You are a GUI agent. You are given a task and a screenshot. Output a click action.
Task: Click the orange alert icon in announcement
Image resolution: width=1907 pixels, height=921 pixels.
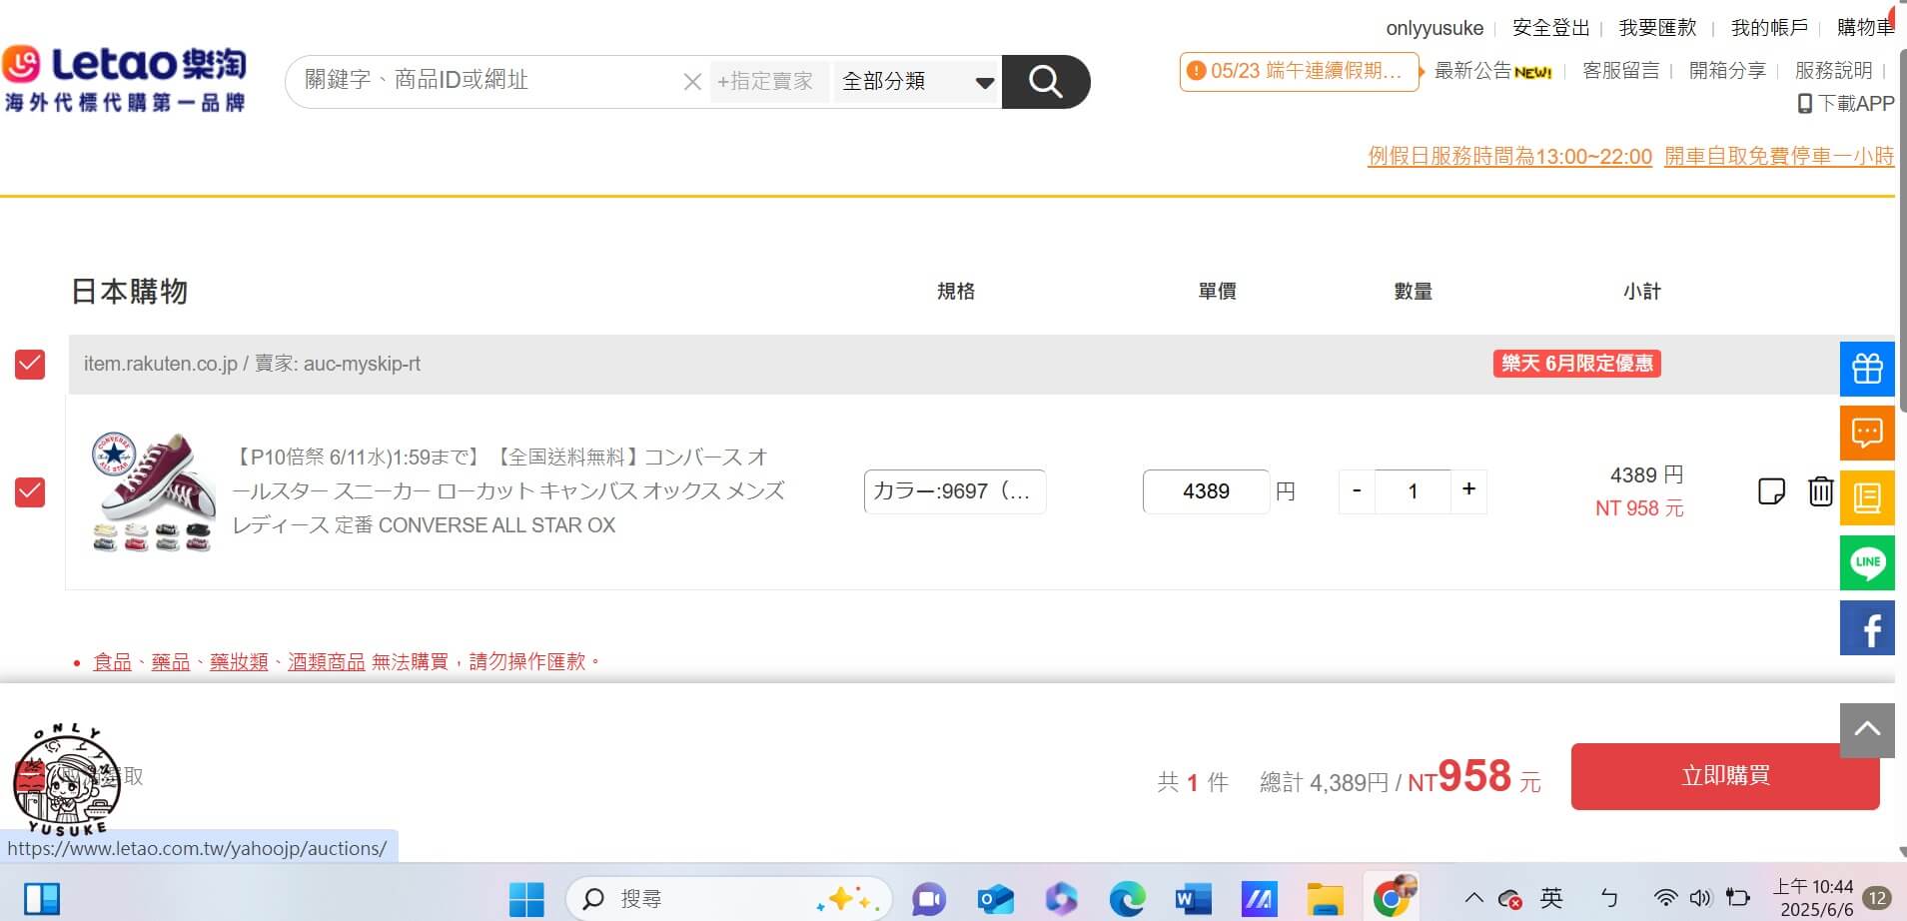(1196, 71)
